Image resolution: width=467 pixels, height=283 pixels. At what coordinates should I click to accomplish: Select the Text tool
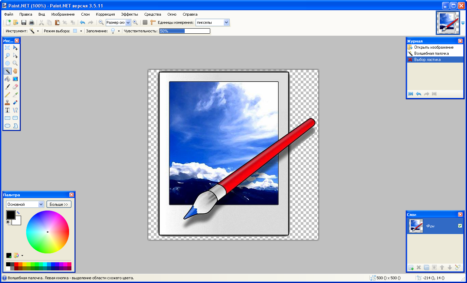[7, 110]
